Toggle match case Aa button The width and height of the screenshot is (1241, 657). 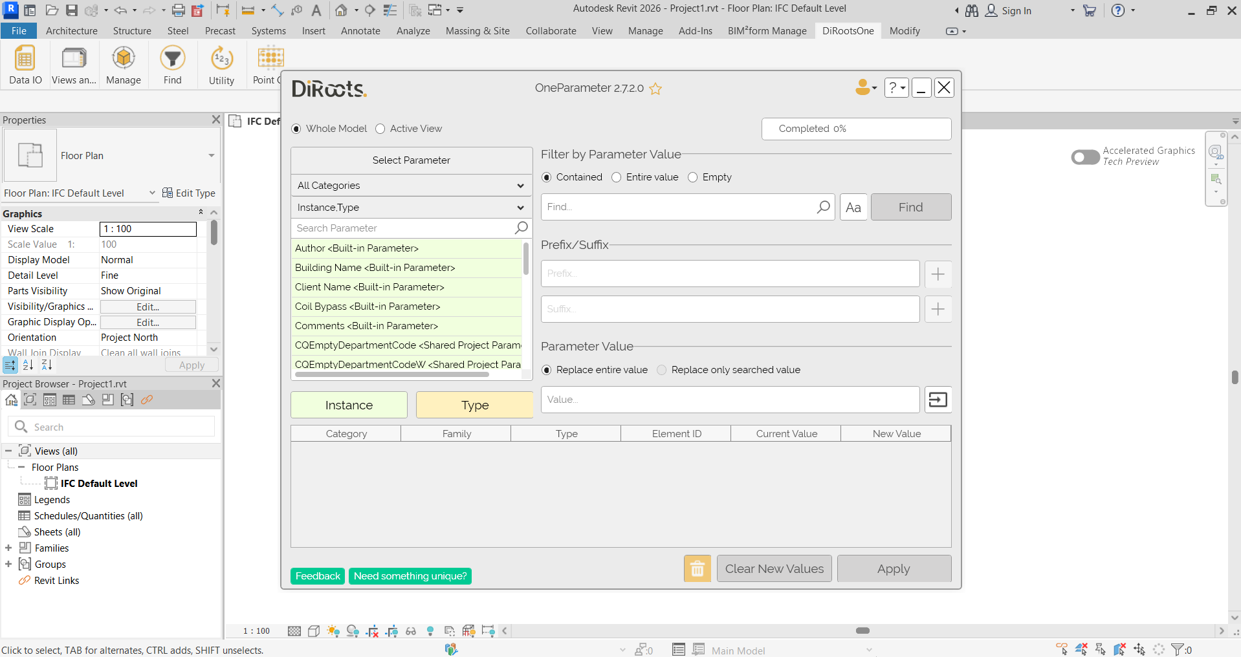pos(853,207)
